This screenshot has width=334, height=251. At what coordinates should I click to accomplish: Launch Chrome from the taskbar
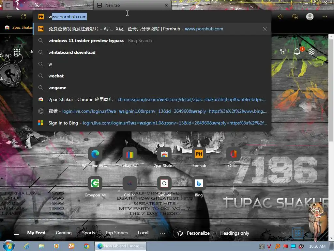(86, 246)
